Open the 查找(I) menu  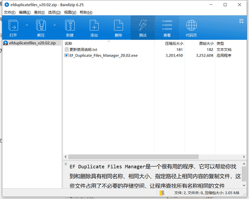[x=39, y=12]
